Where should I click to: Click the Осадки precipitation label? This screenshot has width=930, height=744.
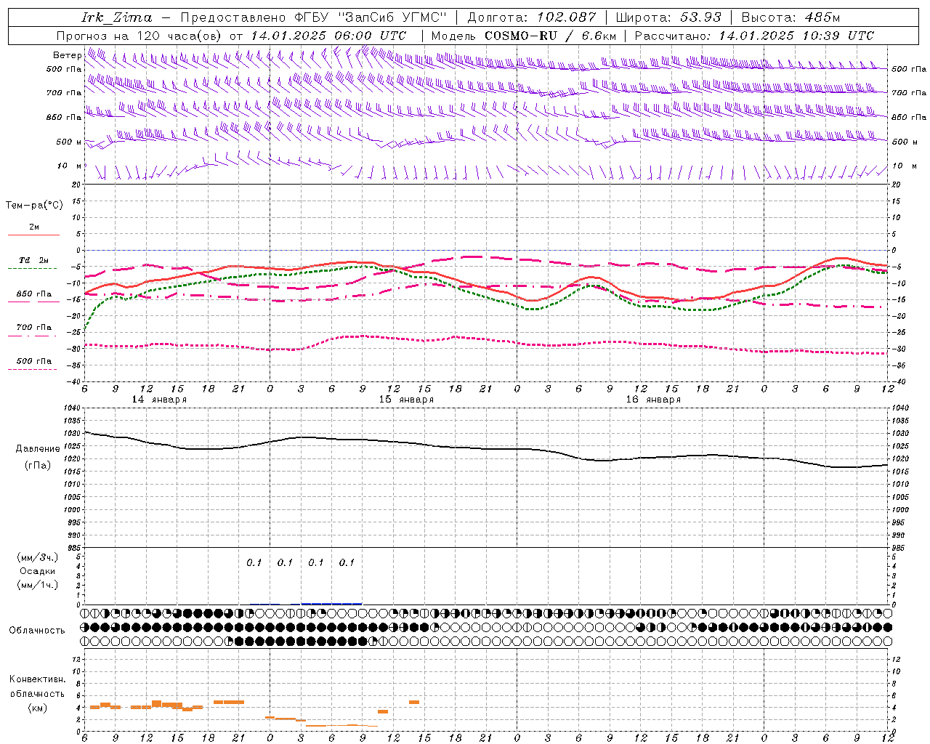(x=38, y=572)
